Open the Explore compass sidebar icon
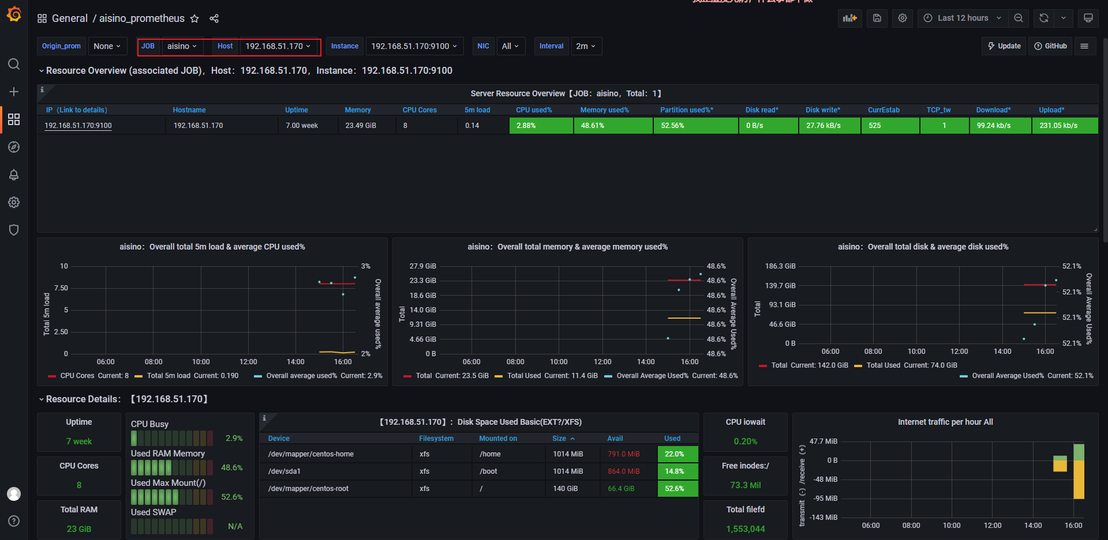This screenshot has width=1108, height=540. click(14, 147)
